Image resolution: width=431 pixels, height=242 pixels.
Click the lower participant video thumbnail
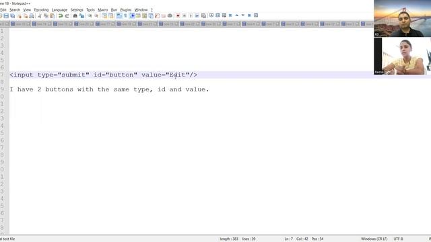pyautogui.click(x=403, y=56)
